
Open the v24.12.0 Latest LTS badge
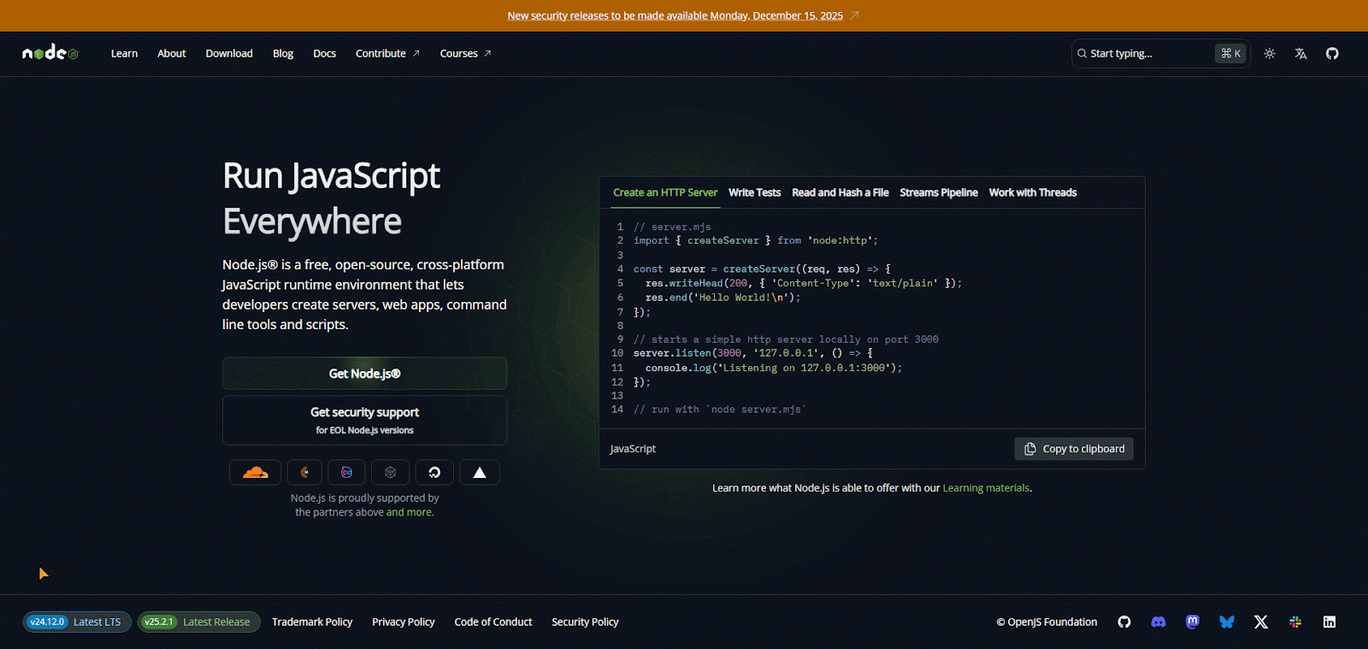point(76,622)
